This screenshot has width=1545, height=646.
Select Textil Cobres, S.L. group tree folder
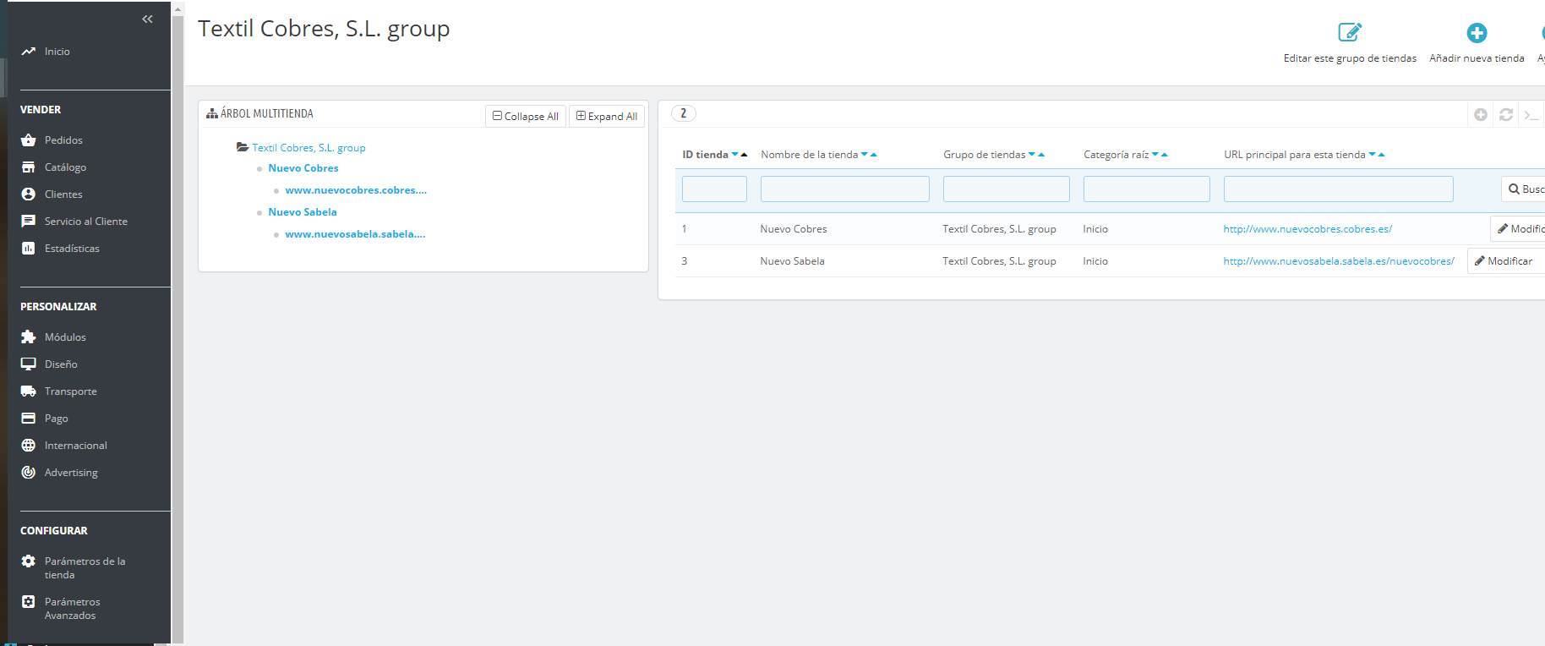pos(308,148)
